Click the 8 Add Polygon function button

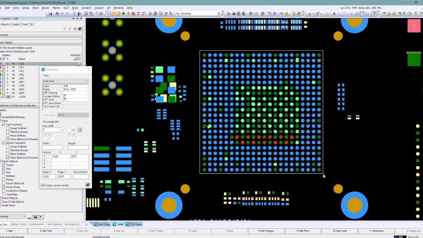(266, 231)
